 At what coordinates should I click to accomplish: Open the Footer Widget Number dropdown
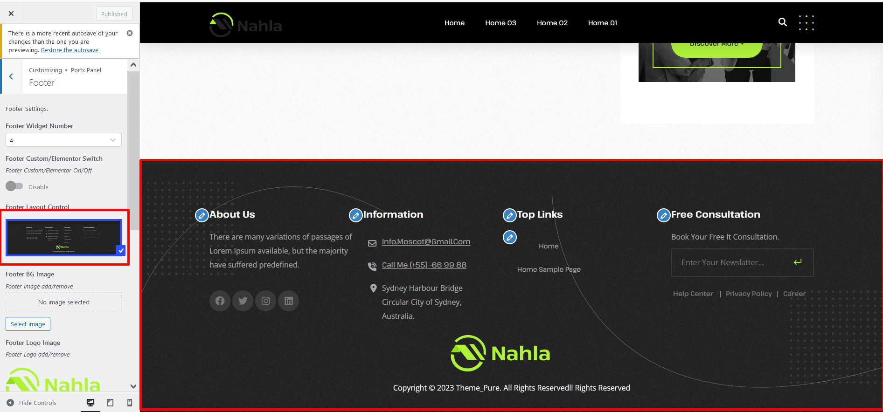pyautogui.click(x=63, y=140)
